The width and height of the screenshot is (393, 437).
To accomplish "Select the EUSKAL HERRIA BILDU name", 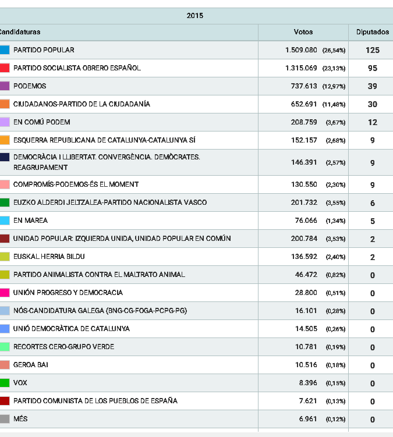I will pyautogui.click(x=49, y=257).
